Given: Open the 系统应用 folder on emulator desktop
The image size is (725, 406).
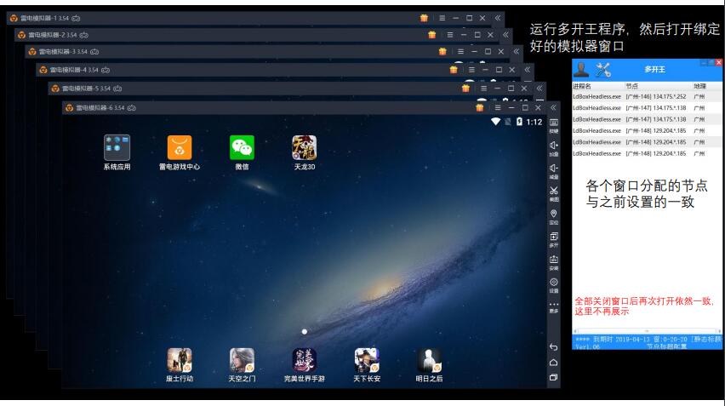Looking at the screenshot, I should click(x=117, y=147).
